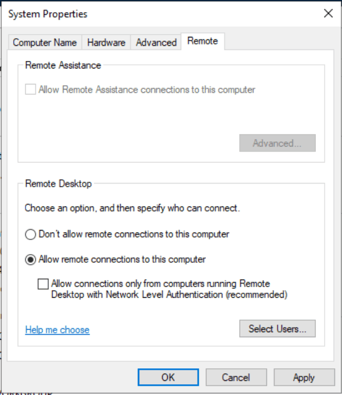Screen dimensions: 342x395
Task: Enable the Network Level Authentication checkbox
Action: [x=43, y=284]
